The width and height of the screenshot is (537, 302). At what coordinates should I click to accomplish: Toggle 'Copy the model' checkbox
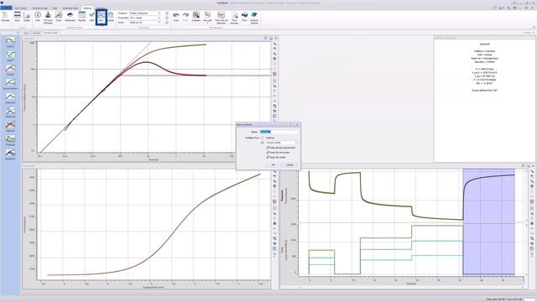[x=268, y=157]
